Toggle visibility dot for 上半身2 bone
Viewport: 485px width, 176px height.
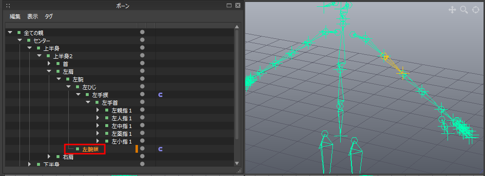[142, 55]
